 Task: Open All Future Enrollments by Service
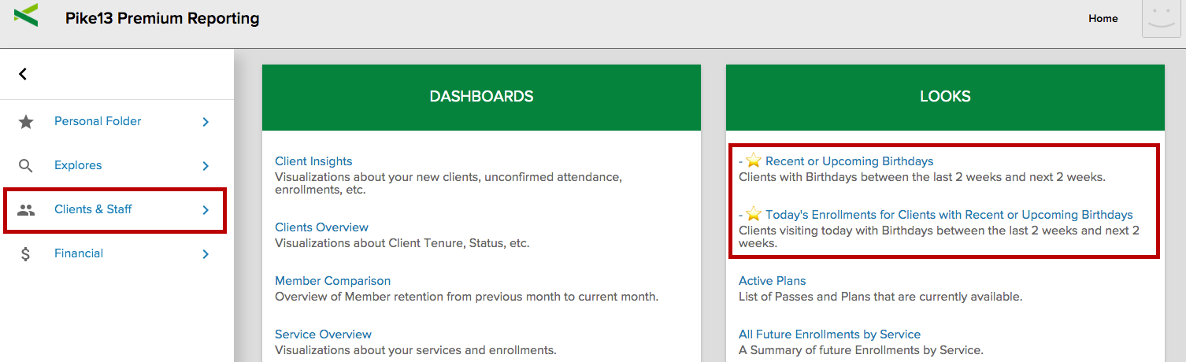point(829,334)
